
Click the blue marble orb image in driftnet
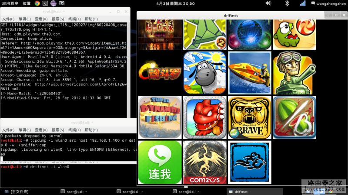(249, 35)
